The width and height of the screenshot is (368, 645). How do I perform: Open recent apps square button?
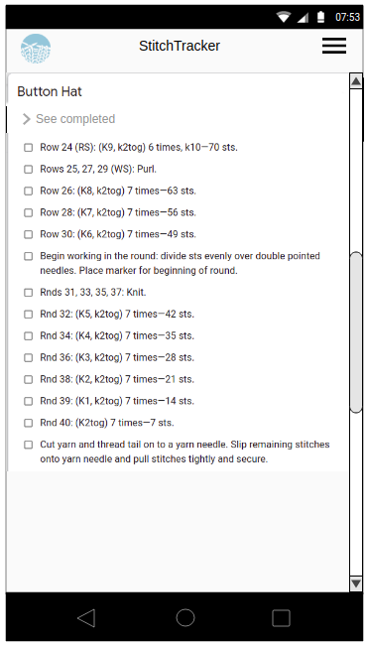282,618
